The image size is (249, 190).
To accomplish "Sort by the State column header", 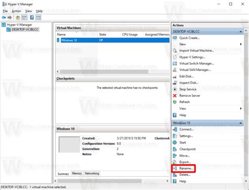I will 109,35.
